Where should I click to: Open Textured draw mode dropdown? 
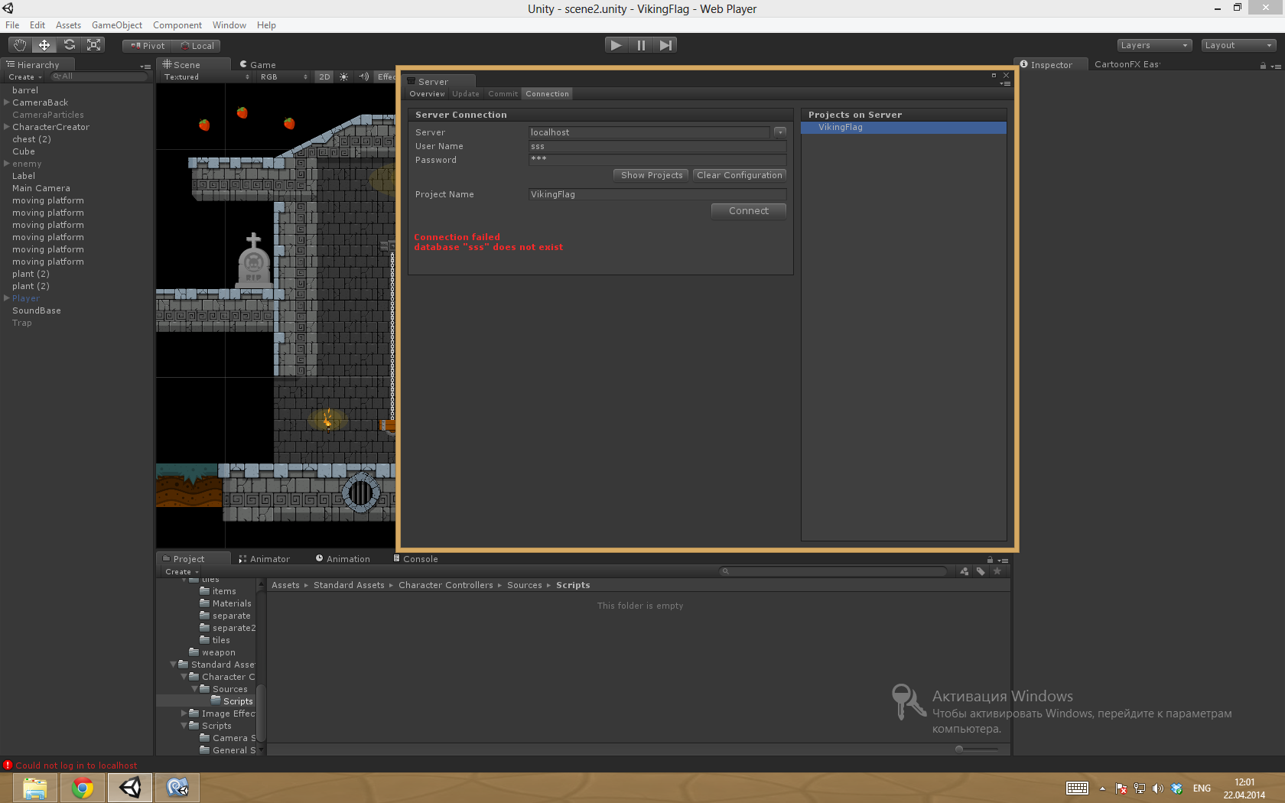pos(207,77)
